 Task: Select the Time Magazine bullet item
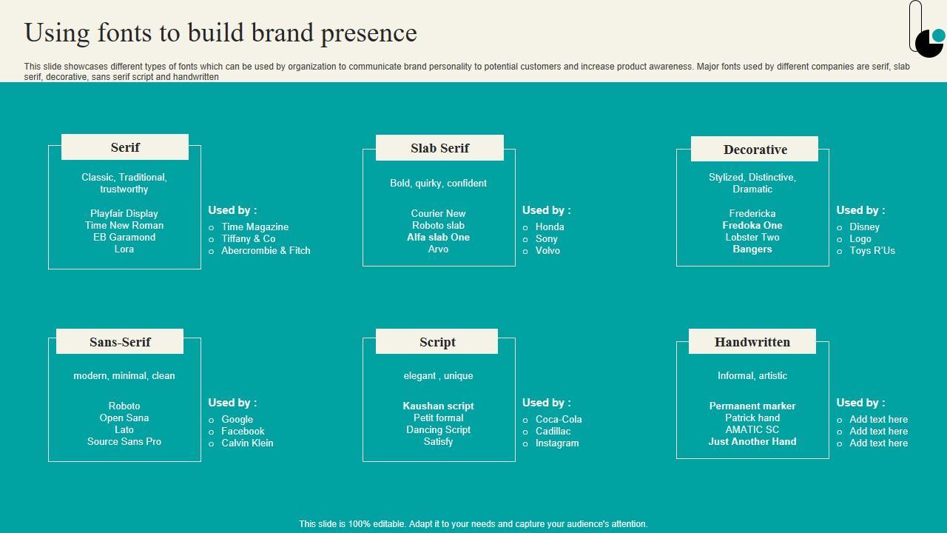tap(255, 227)
